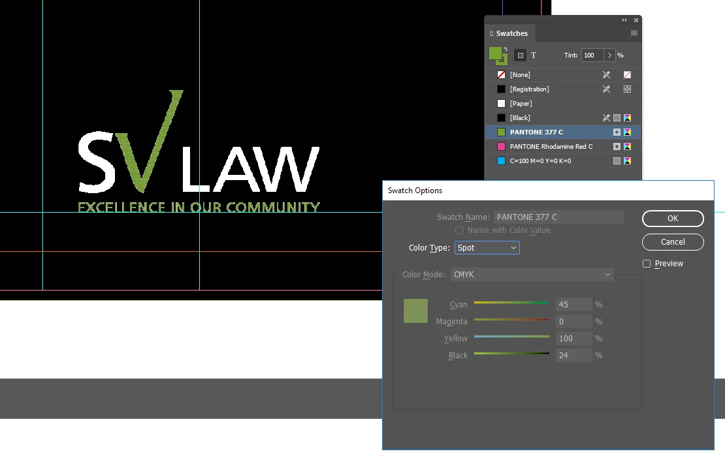Select C=100 M=0 Y=0 K=0 swatch
This screenshot has width=725, height=462.
click(x=563, y=161)
